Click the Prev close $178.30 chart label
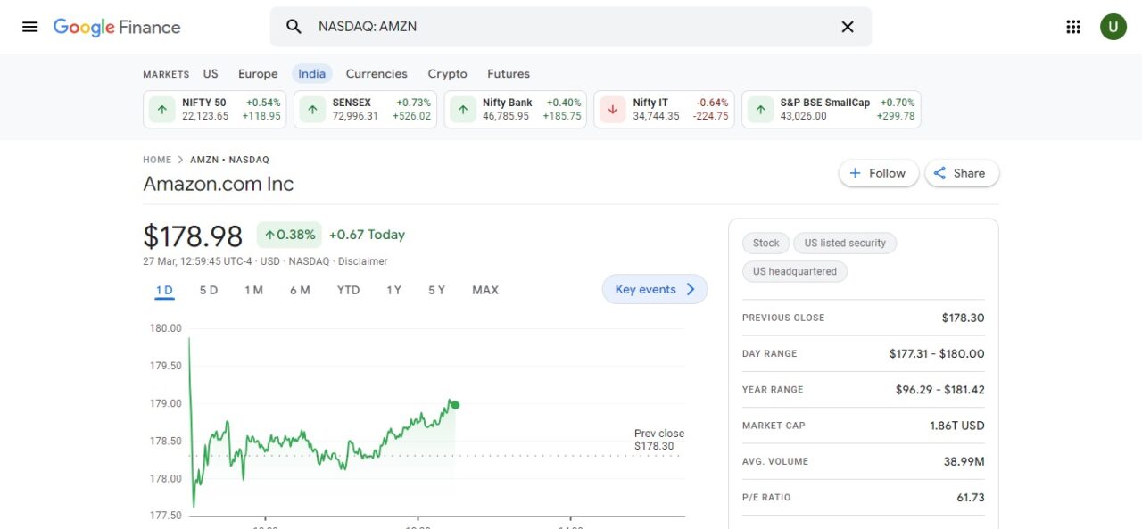The image size is (1142, 529). click(659, 440)
